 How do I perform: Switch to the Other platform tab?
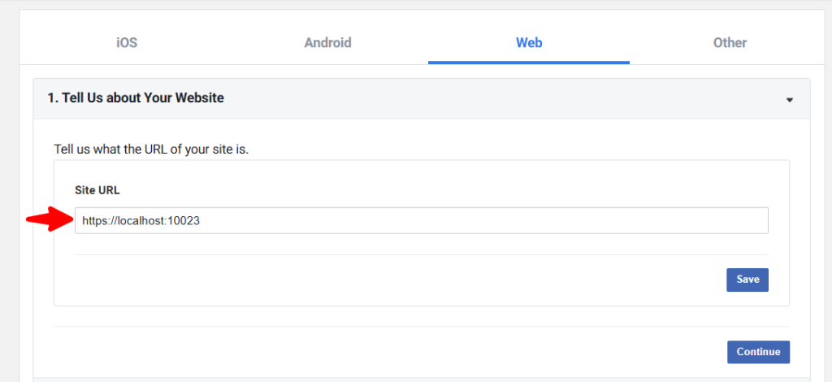coord(730,43)
